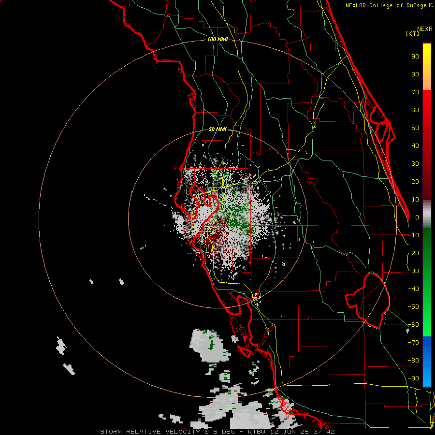
Task: Click the 60 value on velocity scale
Action: [x=415, y=110]
